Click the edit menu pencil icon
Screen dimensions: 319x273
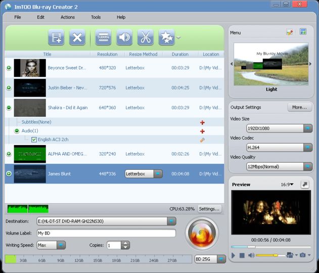[290, 32]
